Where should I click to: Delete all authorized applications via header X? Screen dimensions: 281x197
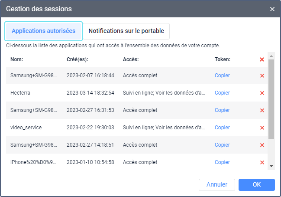tap(262, 59)
